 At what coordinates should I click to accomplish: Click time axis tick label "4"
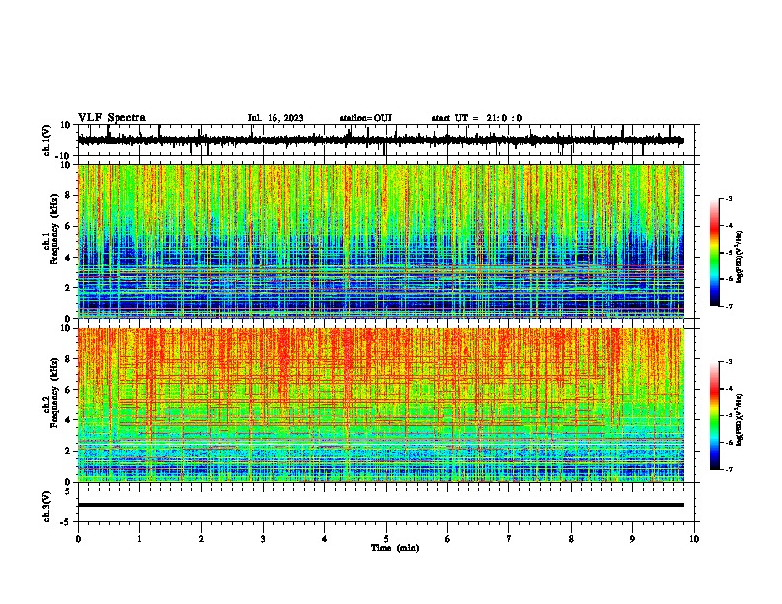coord(325,539)
